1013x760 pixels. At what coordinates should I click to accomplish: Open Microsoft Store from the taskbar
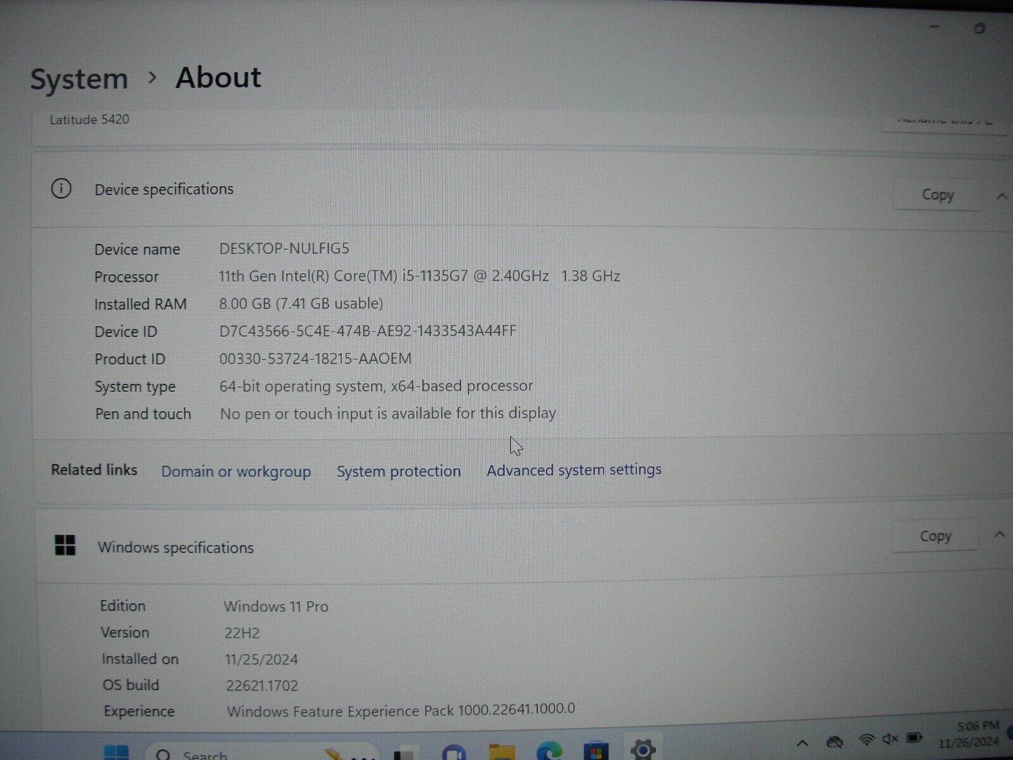(595, 754)
